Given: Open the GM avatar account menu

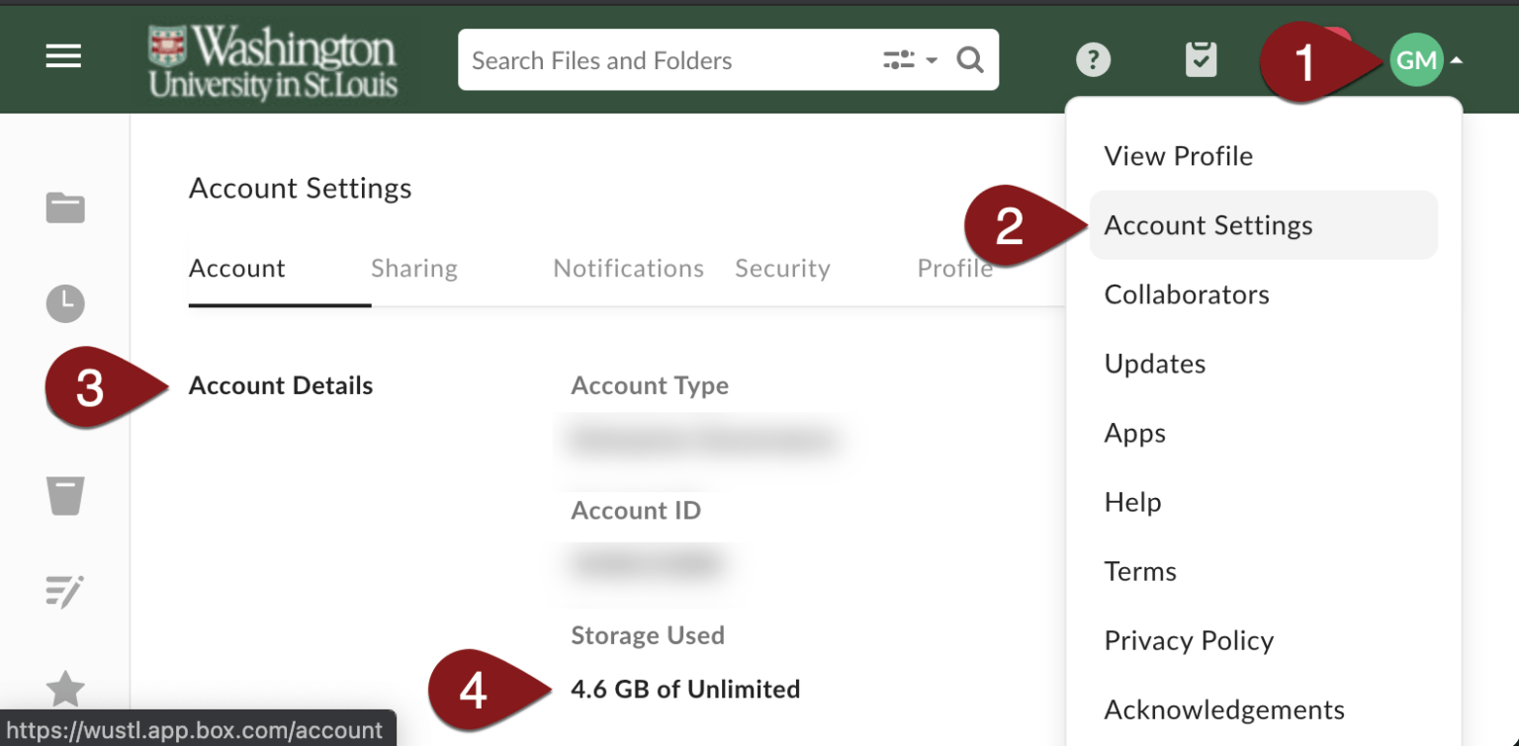Looking at the screenshot, I should coord(1416,59).
